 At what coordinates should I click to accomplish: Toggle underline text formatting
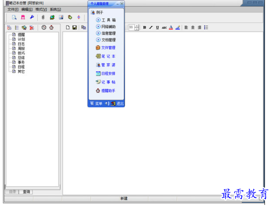point(157,27)
